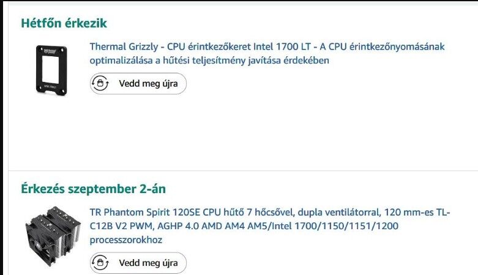Open the Thermal Grizzly CPU érintkezőkeret product link
478x275 pixels.
click(x=267, y=53)
